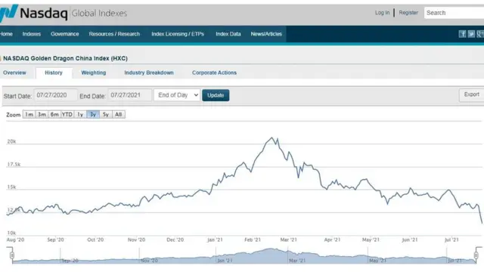Select the left range navigator handle
The image size is (484, 272).
click(12, 255)
